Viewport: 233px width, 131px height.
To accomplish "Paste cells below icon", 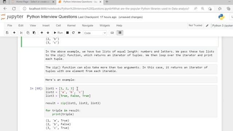I will 34,33.
